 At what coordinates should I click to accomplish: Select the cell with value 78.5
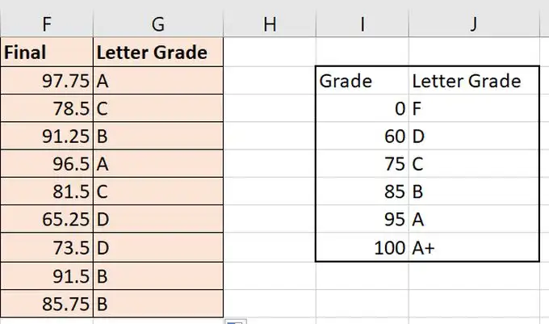pyautogui.click(x=47, y=108)
